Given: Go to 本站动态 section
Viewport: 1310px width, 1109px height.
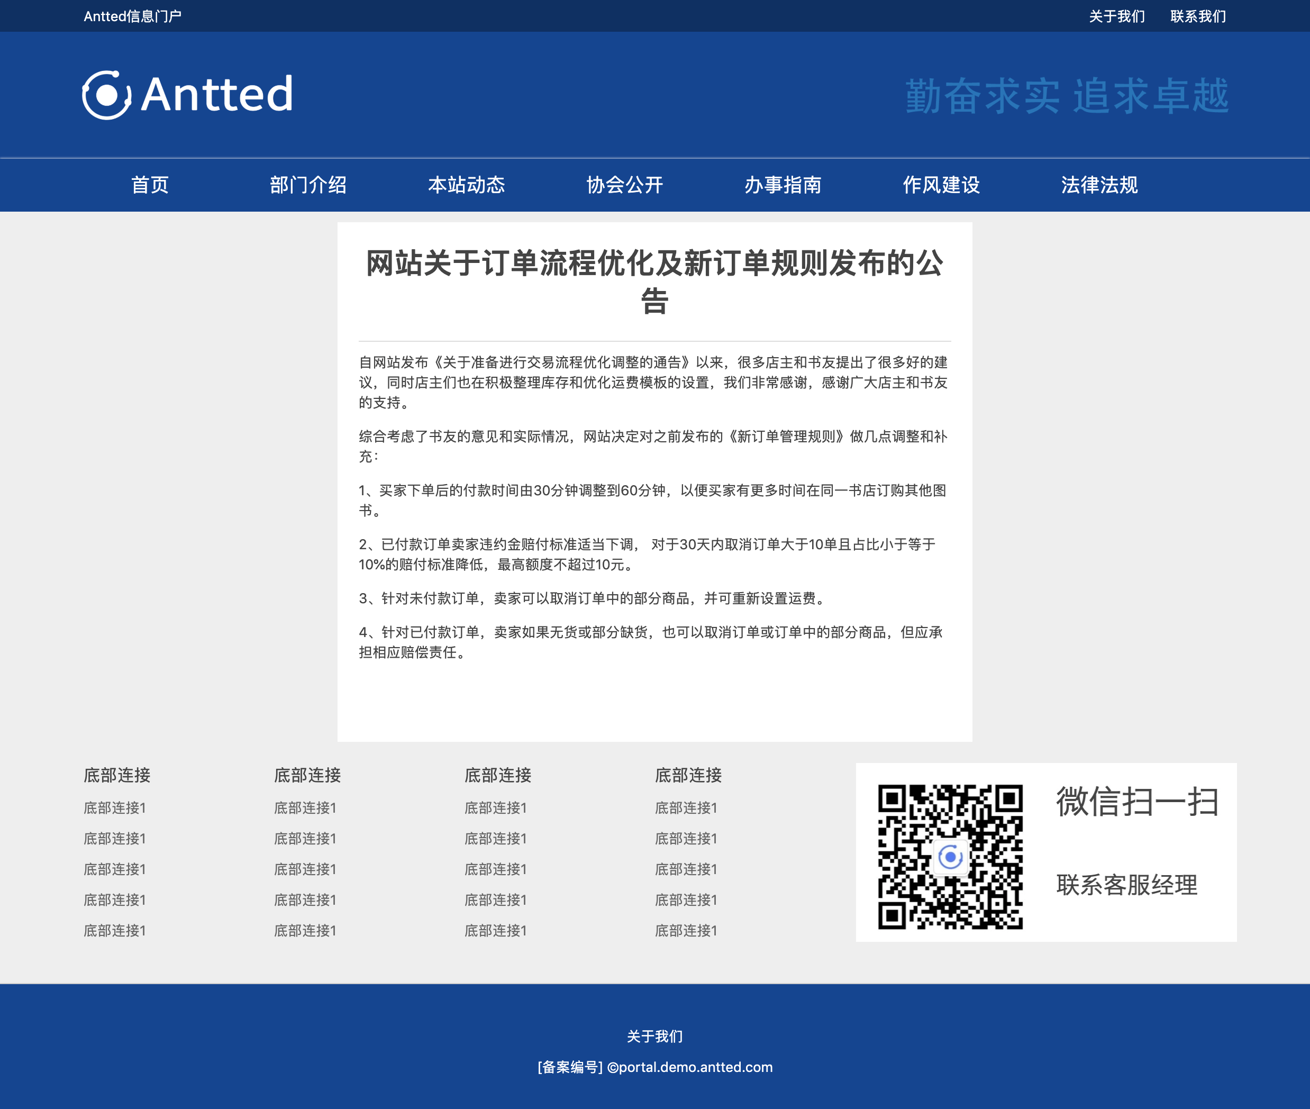Looking at the screenshot, I should coord(467,185).
